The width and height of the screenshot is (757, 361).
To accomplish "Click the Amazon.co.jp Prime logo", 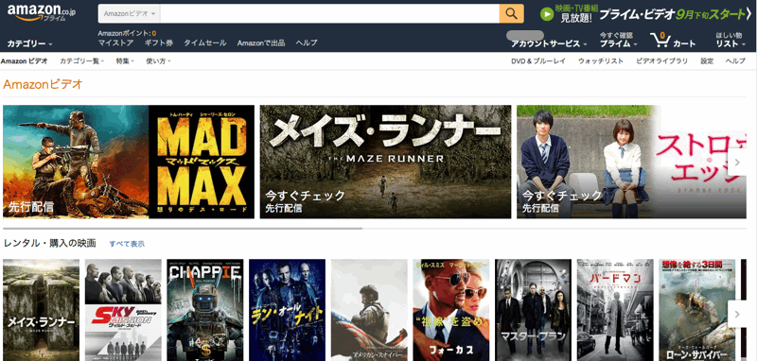I will click(x=42, y=12).
